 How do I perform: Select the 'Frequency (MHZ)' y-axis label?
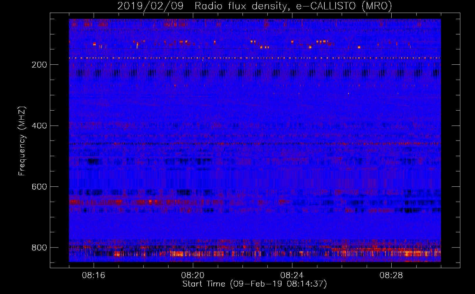(22, 141)
